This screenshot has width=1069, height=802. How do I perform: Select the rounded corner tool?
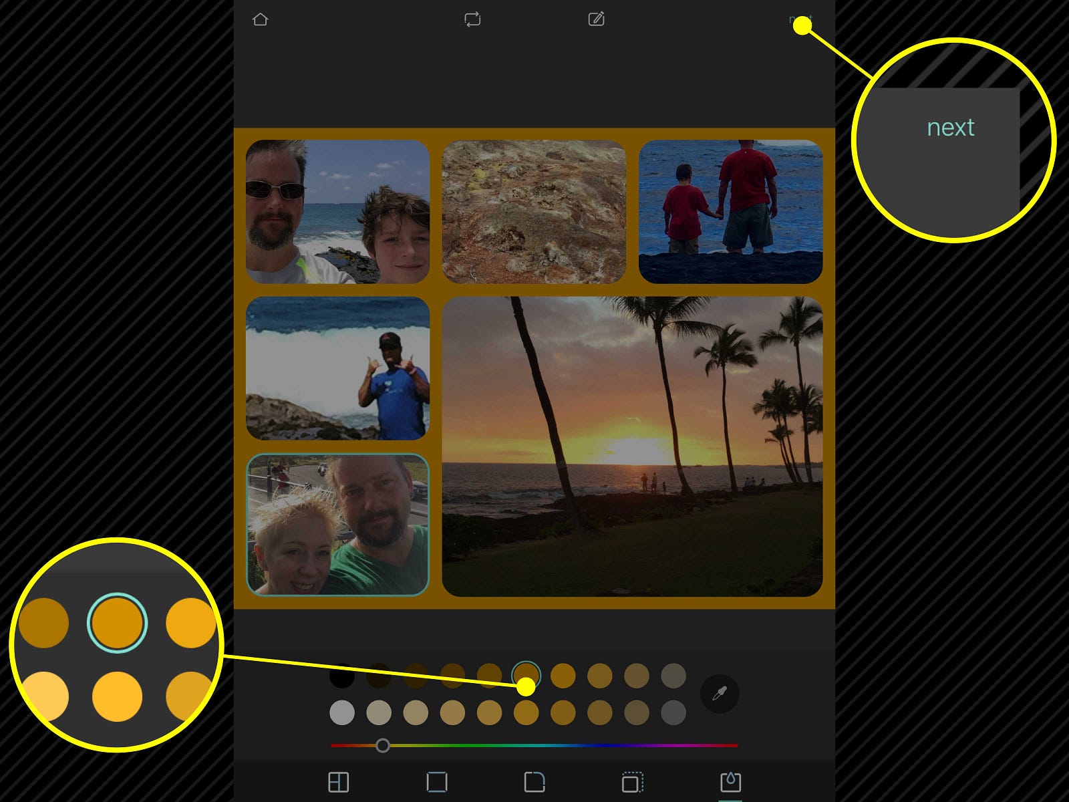tap(534, 782)
